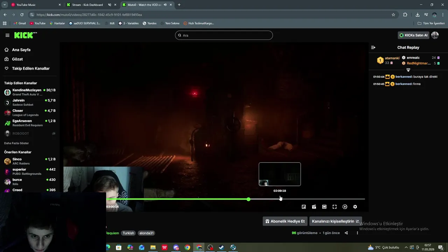The image size is (448, 252).
Task: Open burce channel in recommended list
Action: coord(30,182)
